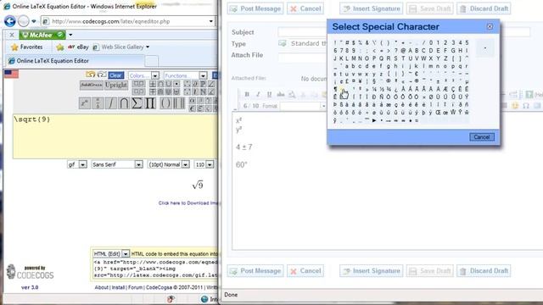Click the intersection cap symbol icon

124,103
